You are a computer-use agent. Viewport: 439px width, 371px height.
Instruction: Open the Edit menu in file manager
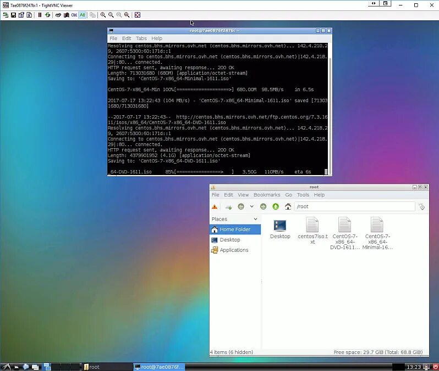[228, 195]
